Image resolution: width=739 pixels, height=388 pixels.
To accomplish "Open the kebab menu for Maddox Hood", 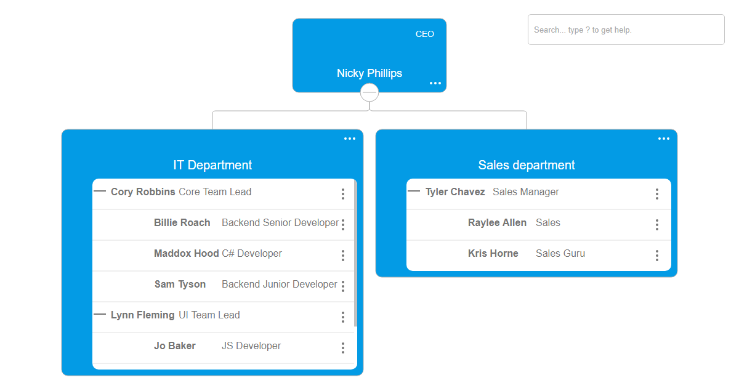I will pos(343,256).
